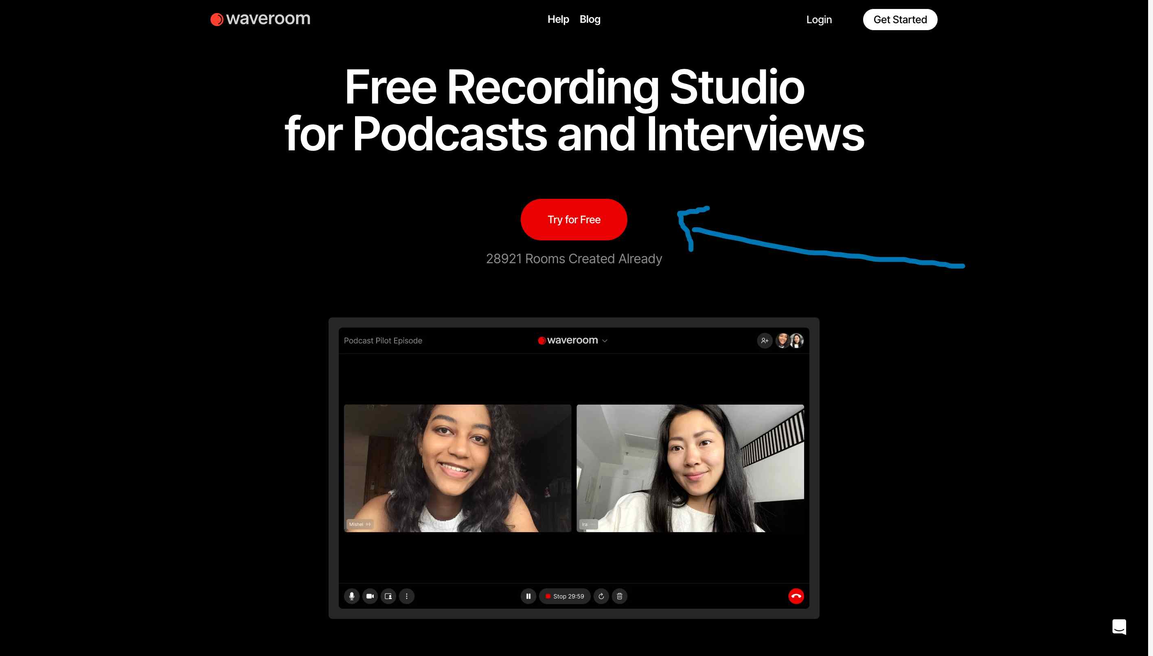Click the Stop 29:59 recording button
Screen dimensions: 1153x656
(564, 596)
